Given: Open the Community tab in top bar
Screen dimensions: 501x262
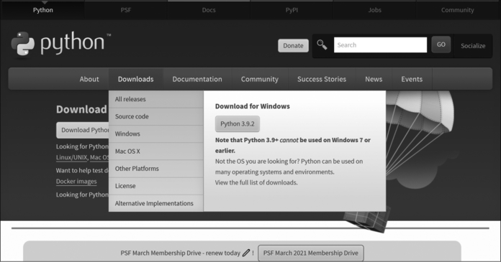Looking at the screenshot, I should point(458,10).
